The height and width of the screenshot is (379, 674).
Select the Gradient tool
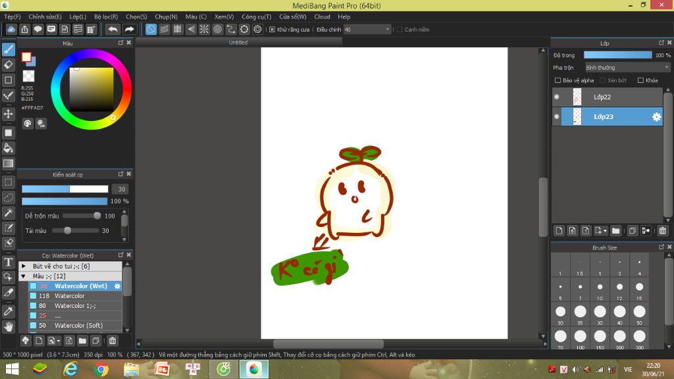click(x=9, y=163)
